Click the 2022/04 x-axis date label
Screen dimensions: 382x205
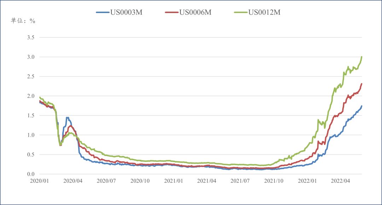[340, 181]
